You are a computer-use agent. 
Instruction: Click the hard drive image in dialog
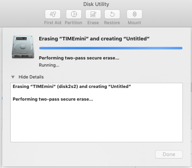point(23,47)
